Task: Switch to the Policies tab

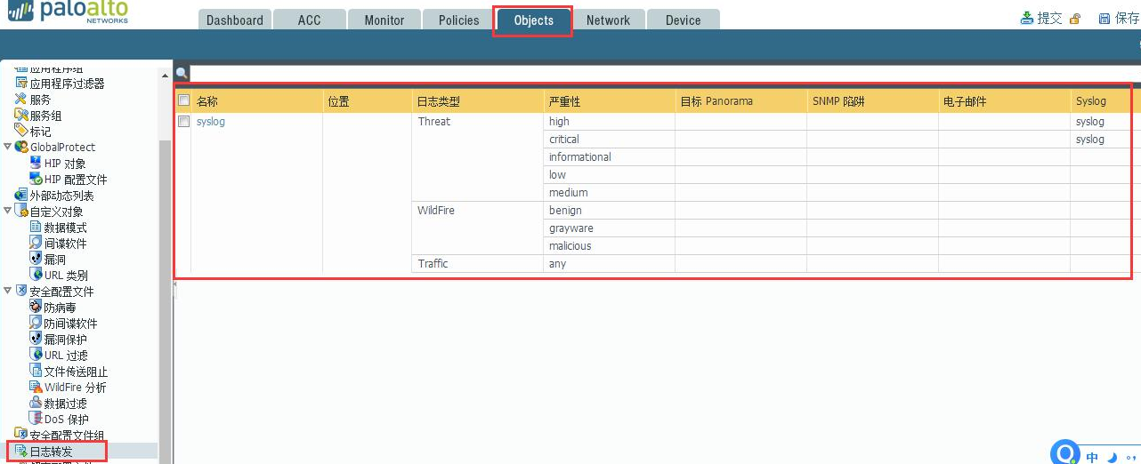Action: (x=459, y=20)
